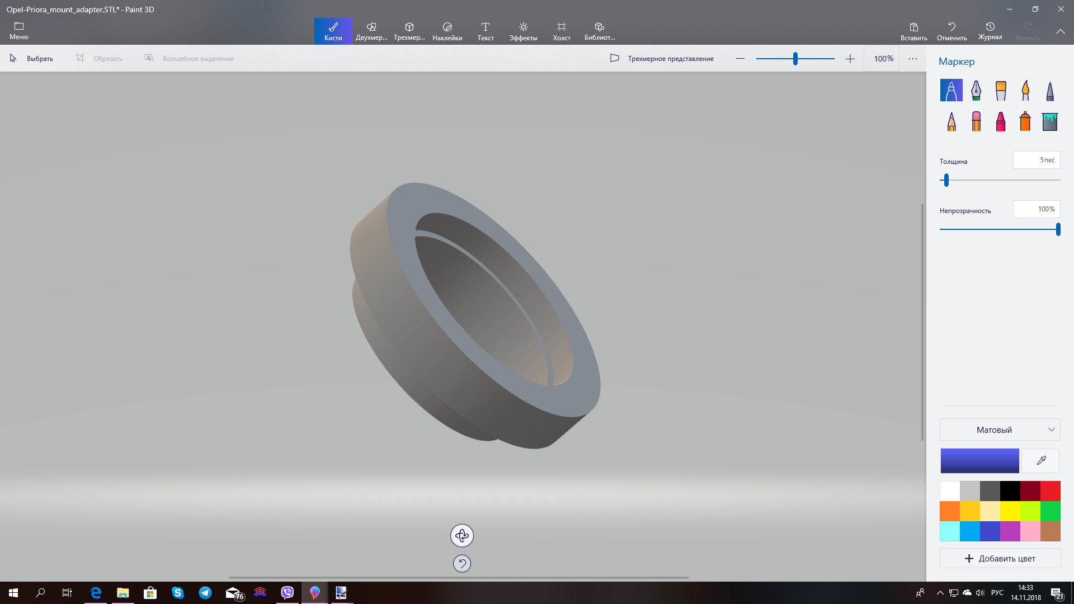Expand the Матовый material dropdown
The image size is (1074, 604).
point(1000,430)
